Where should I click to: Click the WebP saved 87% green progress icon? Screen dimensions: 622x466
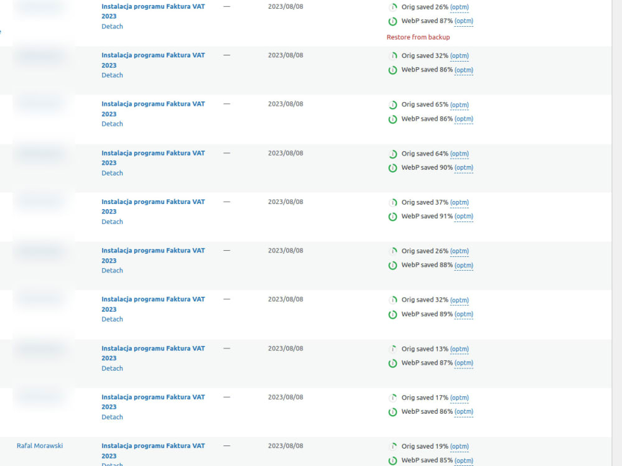coord(392,21)
